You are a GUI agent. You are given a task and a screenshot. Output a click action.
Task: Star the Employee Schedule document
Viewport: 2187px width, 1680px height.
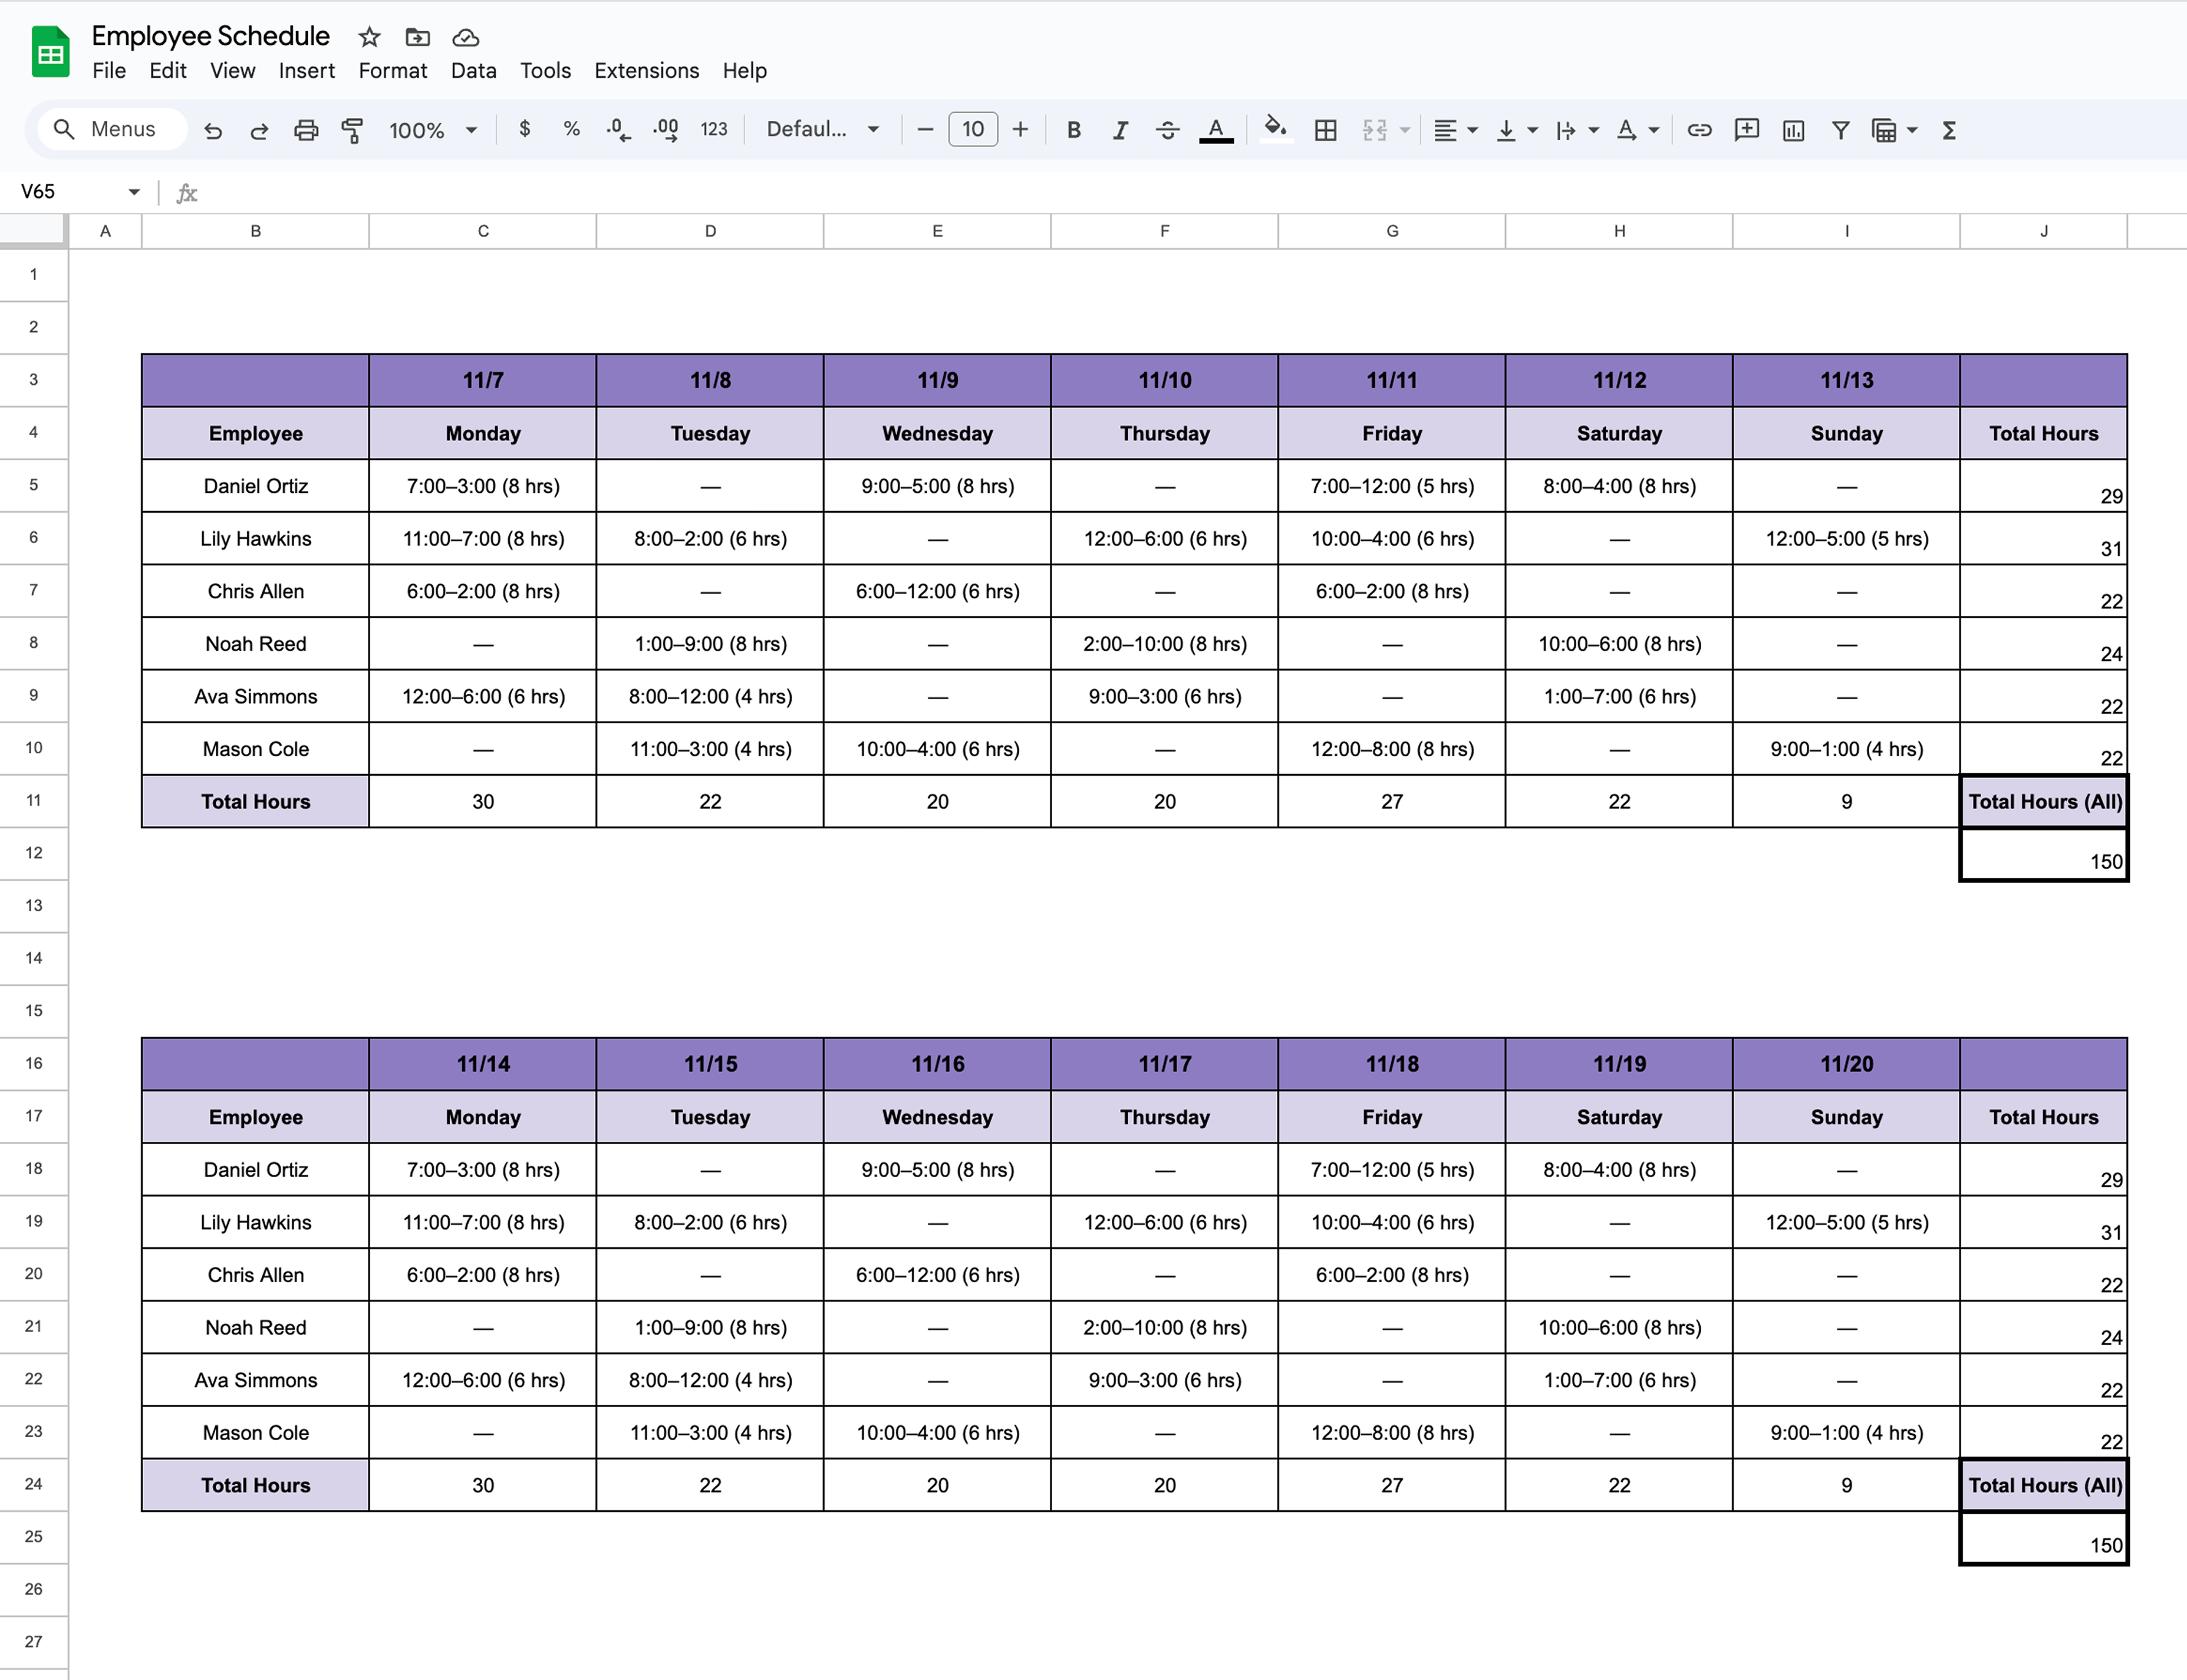(x=369, y=38)
